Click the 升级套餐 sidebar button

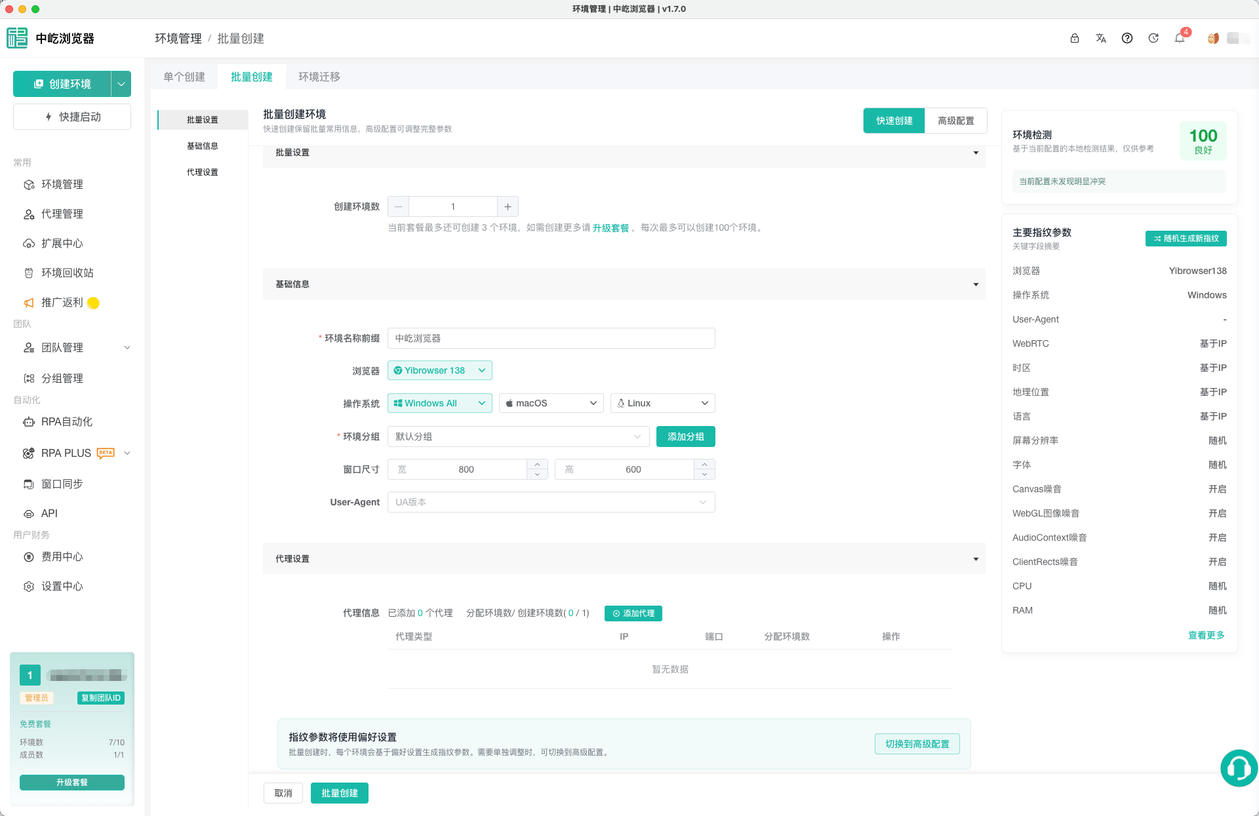(x=72, y=783)
